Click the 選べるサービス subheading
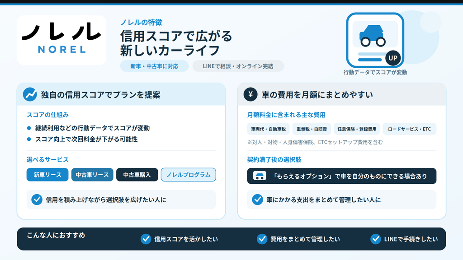Viewport: 463px width, 260px height. [x=47, y=159]
